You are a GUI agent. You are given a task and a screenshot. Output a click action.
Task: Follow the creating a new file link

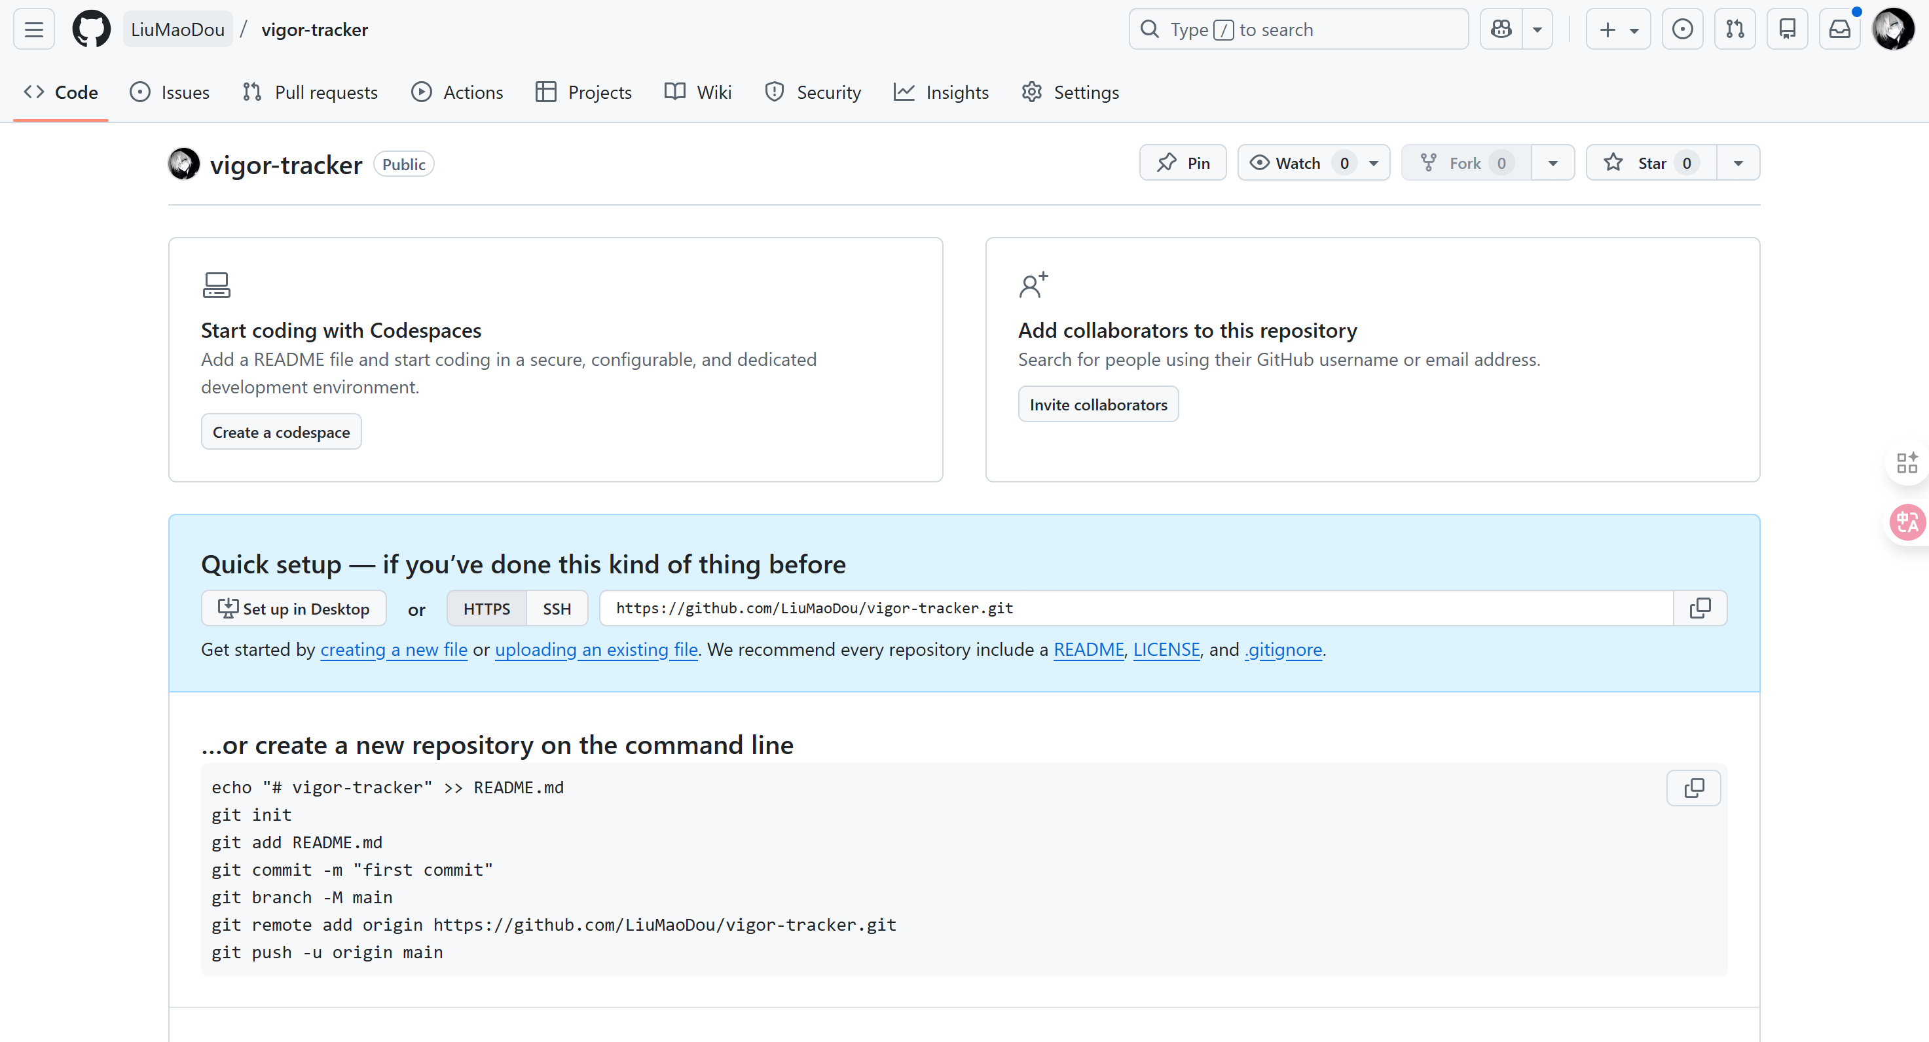click(393, 650)
